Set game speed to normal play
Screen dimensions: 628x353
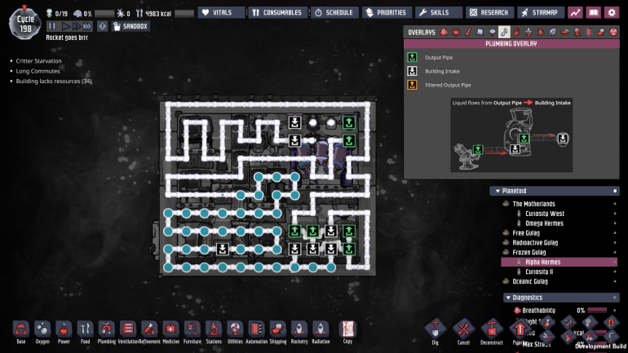(x=65, y=26)
